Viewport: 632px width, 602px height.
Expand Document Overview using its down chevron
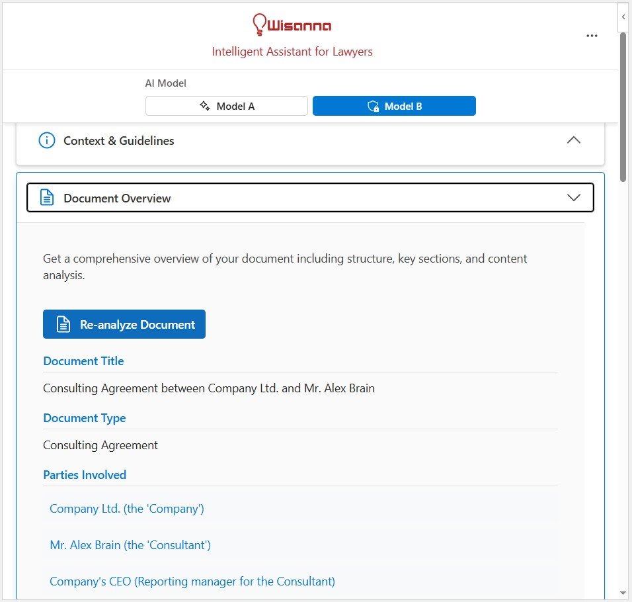tap(574, 197)
